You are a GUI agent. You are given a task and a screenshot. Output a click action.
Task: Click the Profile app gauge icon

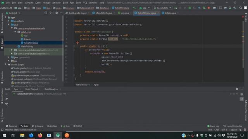199,8
